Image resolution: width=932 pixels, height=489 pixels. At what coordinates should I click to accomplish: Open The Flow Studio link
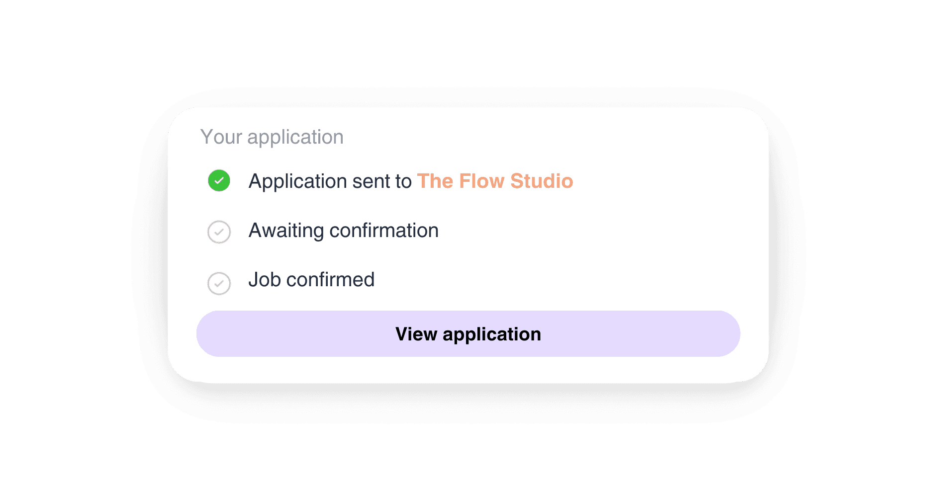click(495, 181)
